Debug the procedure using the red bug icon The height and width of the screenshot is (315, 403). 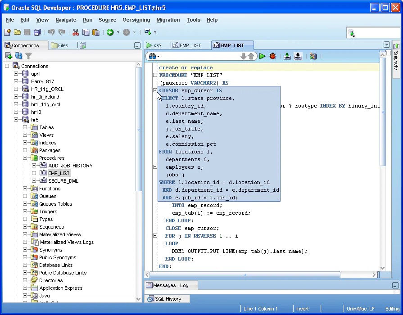coord(273,56)
